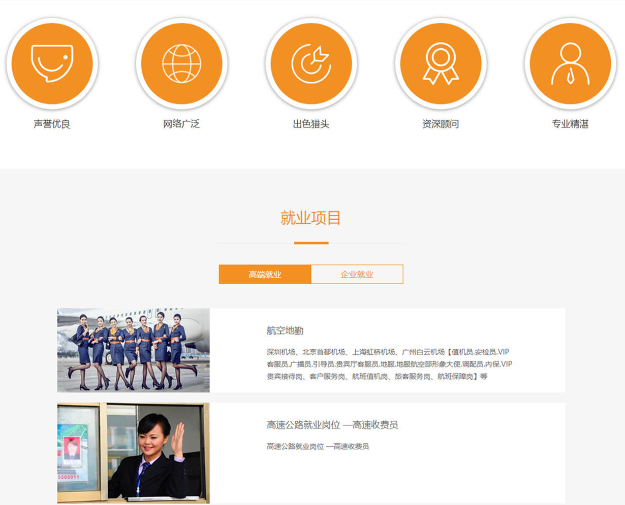Open the waving toll collector photo
Image resolution: width=625 pixels, height=505 pixels.
coord(133,453)
